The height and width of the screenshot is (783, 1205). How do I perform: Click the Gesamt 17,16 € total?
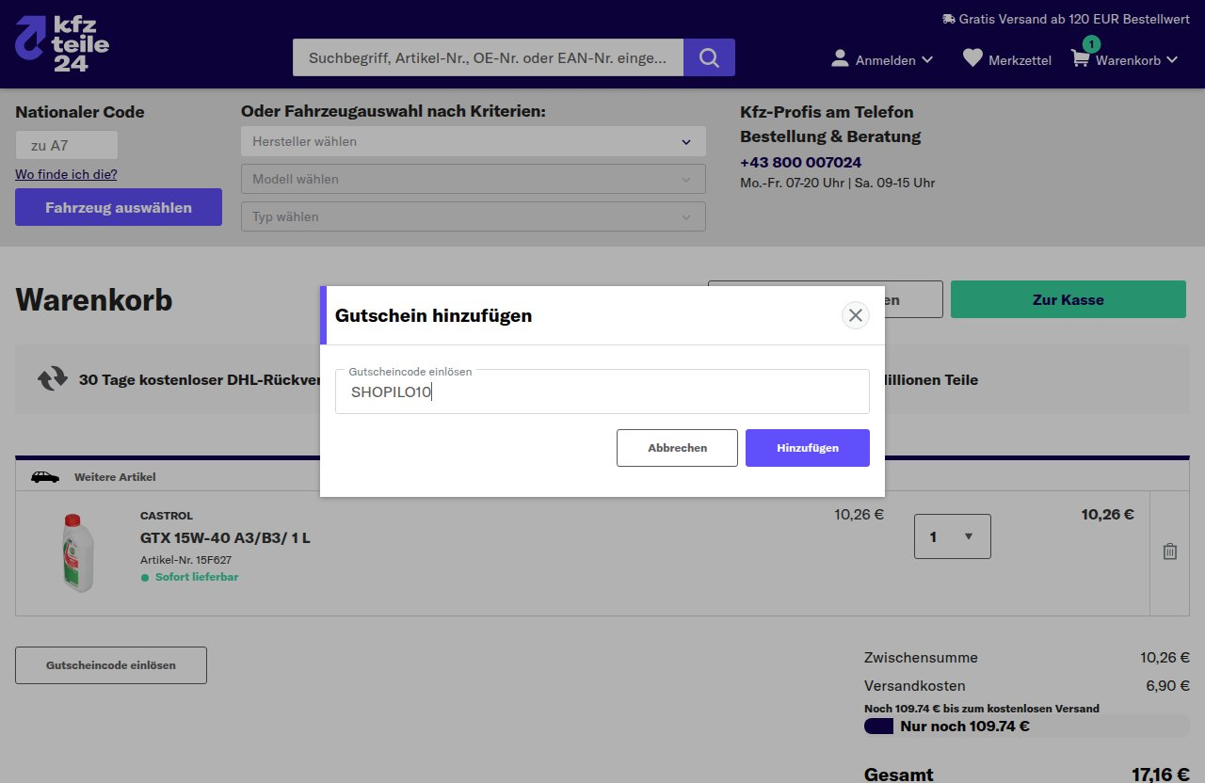coord(1161,775)
